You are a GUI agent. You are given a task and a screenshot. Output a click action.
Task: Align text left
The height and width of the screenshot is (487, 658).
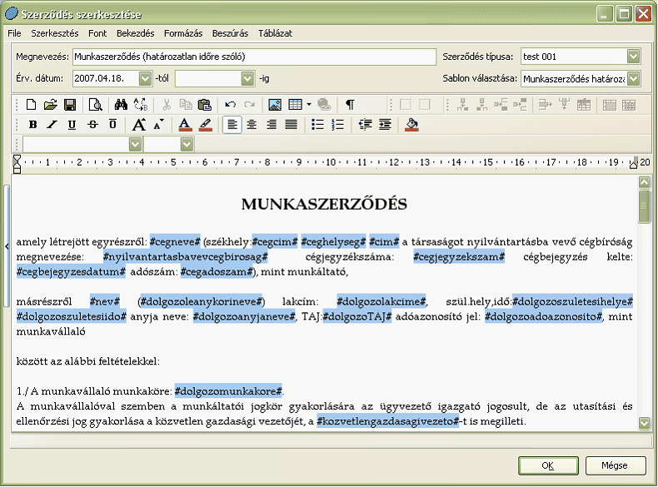click(232, 125)
